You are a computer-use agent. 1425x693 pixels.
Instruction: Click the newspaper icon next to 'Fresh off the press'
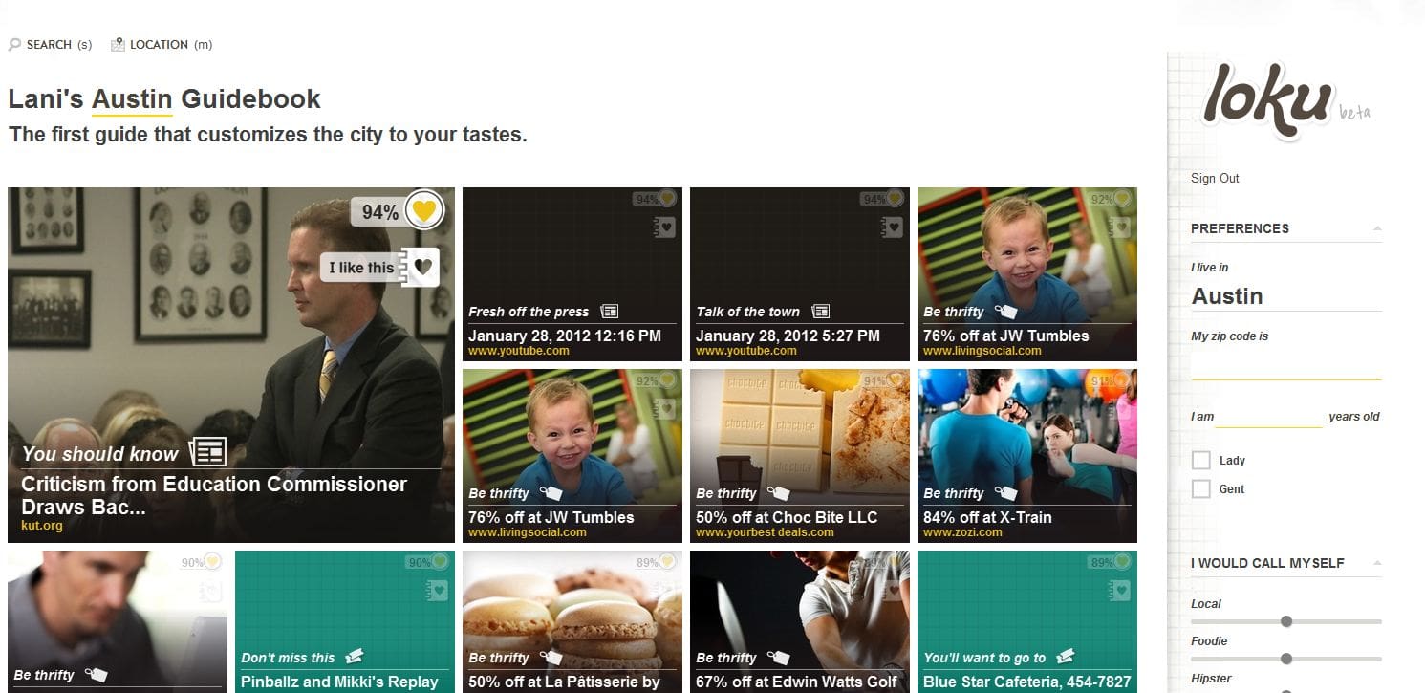pos(609,312)
